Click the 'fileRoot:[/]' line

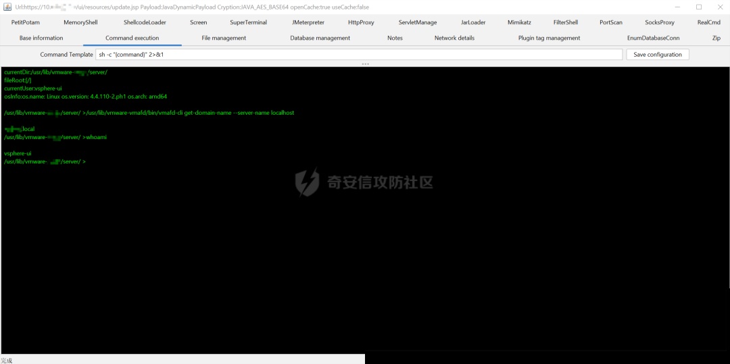point(18,80)
